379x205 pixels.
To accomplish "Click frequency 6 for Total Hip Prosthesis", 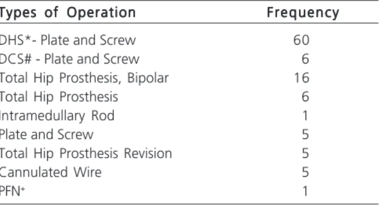I will (x=305, y=97).
